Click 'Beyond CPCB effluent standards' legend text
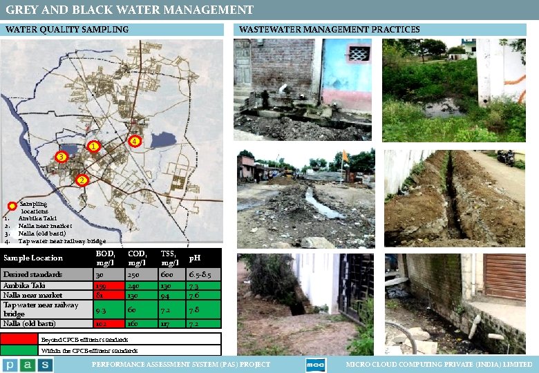Screen dimensions: 539x373 tap(84, 340)
